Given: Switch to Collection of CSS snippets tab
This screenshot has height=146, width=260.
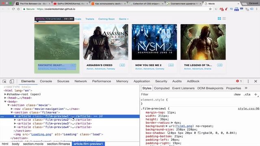Looking at the screenshot, I should point(146,4).
